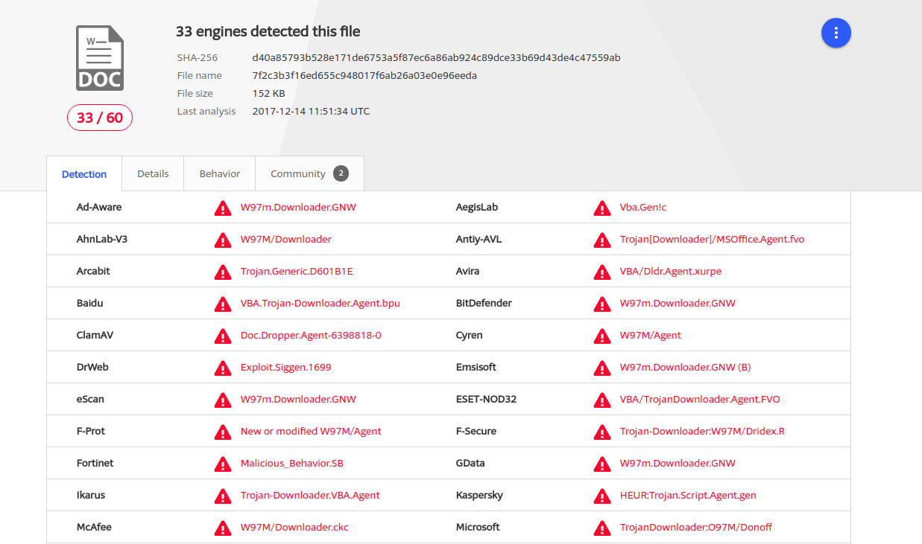
Task: Click the 33 / 60 detection ratio badge
Action: (x=100, y=118)
